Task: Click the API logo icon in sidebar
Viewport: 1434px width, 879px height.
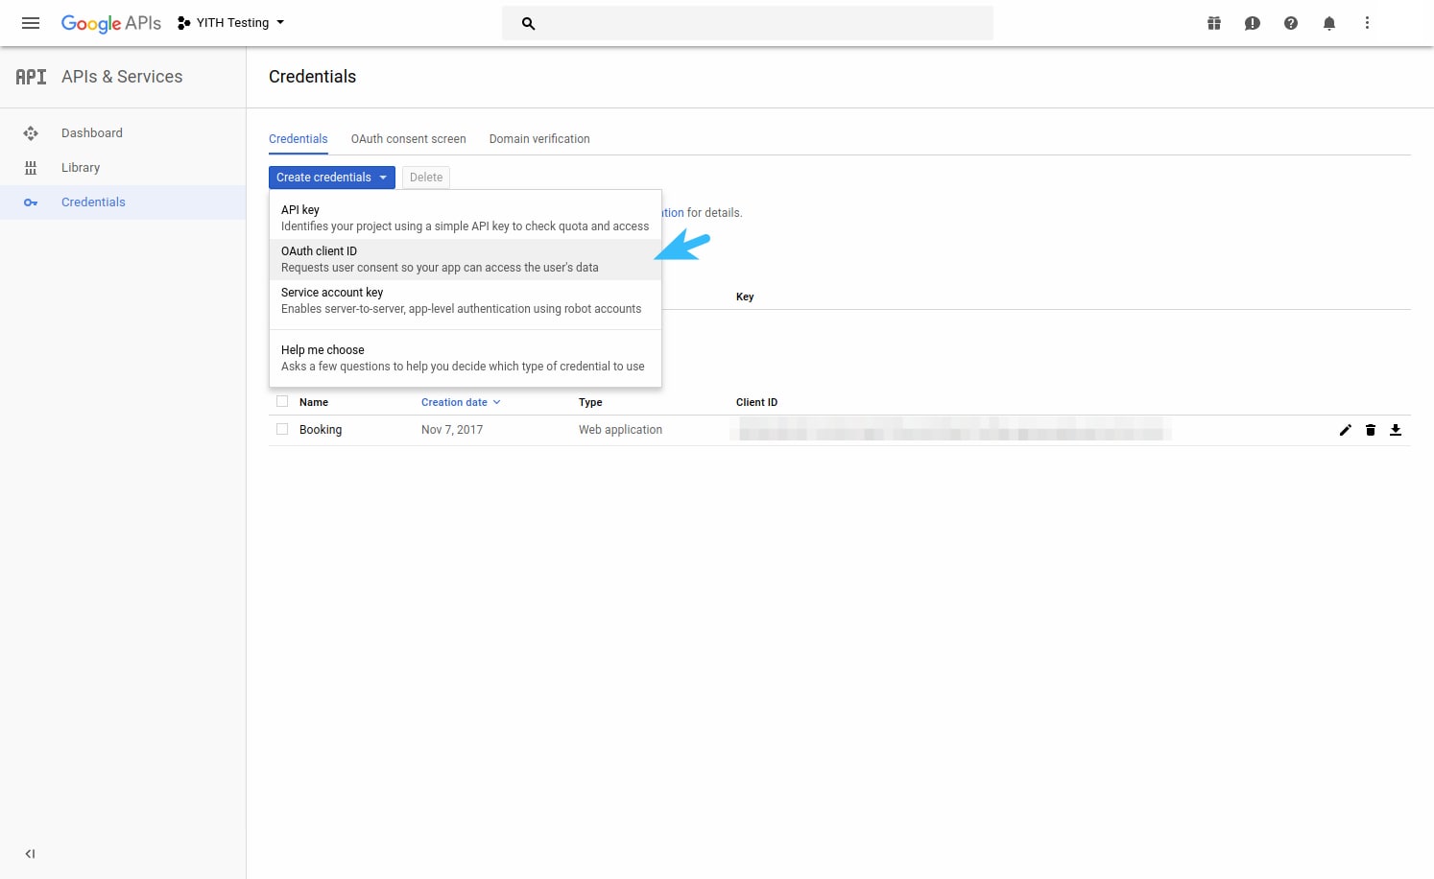Action: (x=31, y=77)
